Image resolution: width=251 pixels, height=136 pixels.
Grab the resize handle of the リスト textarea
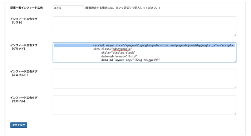[235, 35]
